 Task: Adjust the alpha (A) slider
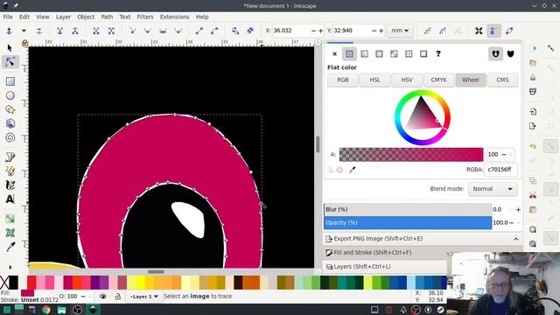[x=411, y=155]
